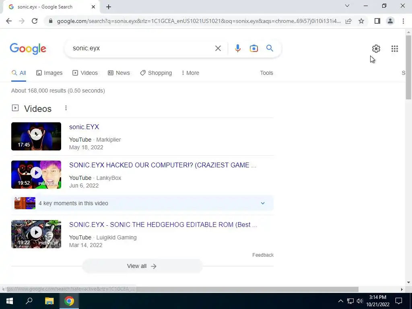This screenshot has height=309, width=412.
Task: Switch to the Images tab
Action: point(49,73)
